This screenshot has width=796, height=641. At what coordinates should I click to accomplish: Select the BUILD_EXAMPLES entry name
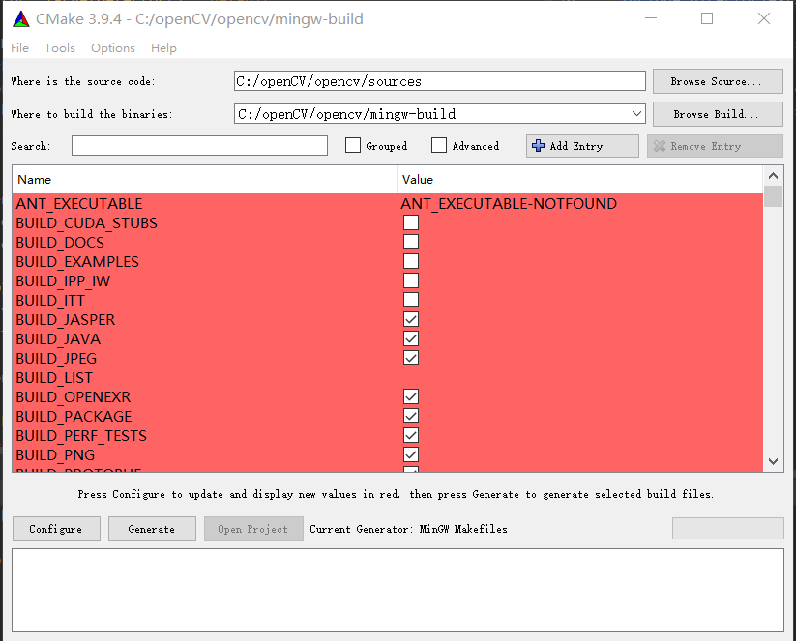77,261
